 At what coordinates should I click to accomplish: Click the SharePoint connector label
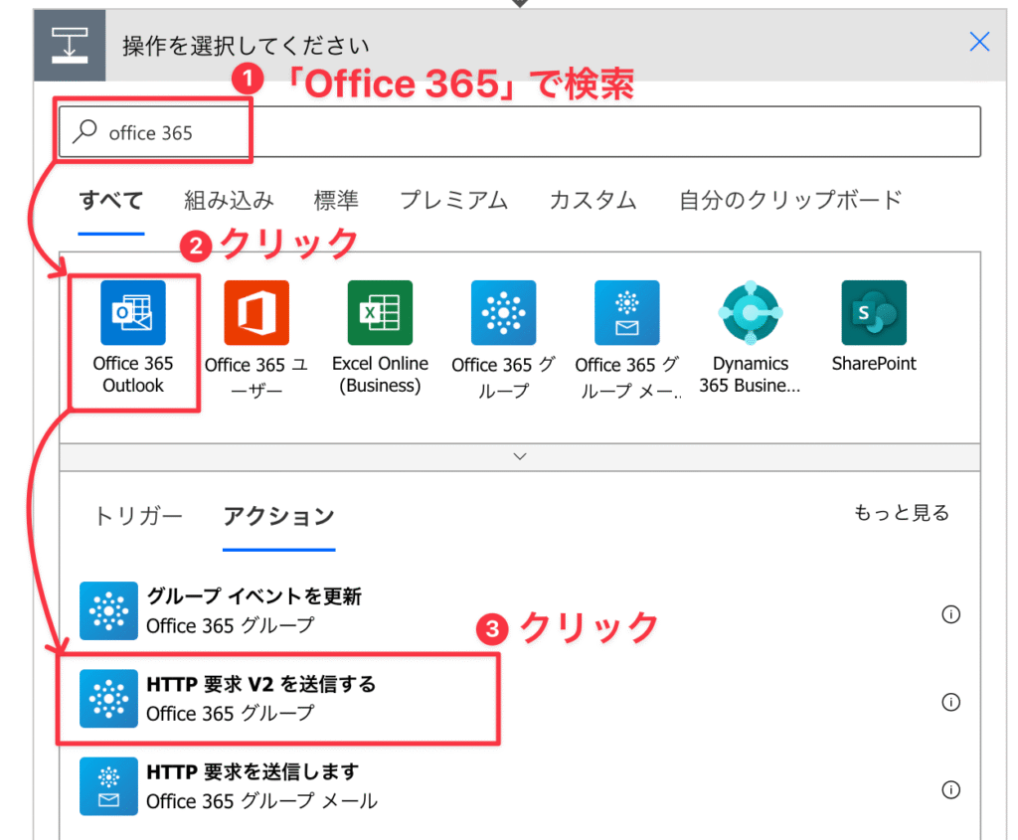click(874, 364)
